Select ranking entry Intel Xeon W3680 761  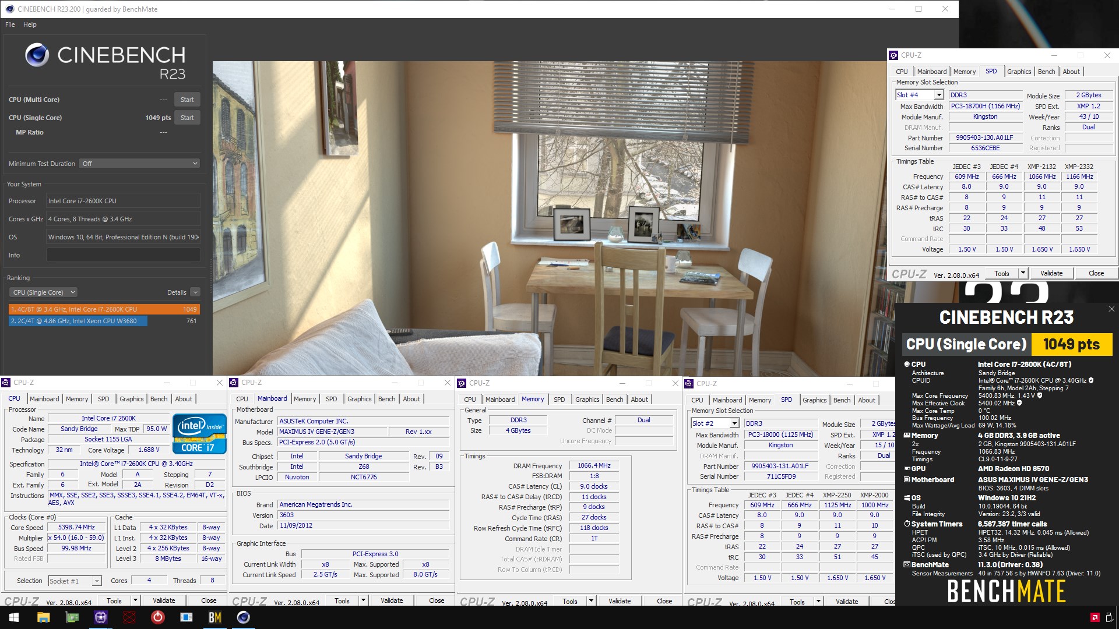click(x=104, y=321)
